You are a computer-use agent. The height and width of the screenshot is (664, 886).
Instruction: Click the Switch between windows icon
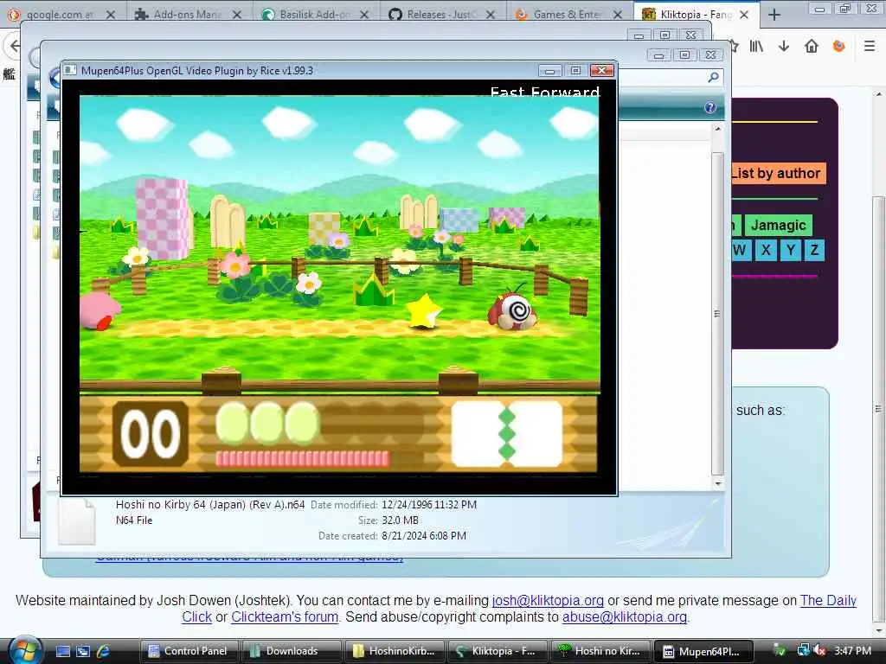[x=83, y=651]
